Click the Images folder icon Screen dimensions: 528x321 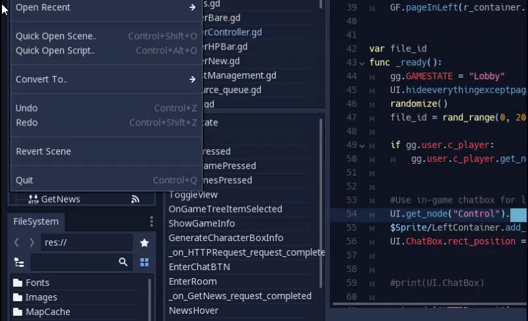18,297
